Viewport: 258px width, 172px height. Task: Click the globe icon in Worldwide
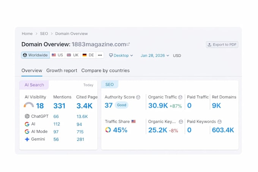click(25, 55)
